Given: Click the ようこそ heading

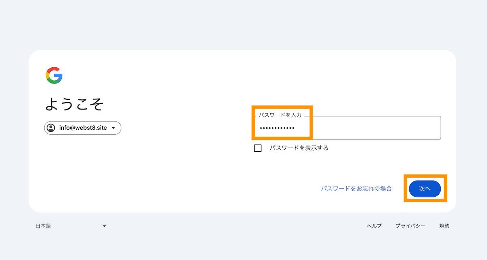Looking at the screenshot, I should pos(74,104).
